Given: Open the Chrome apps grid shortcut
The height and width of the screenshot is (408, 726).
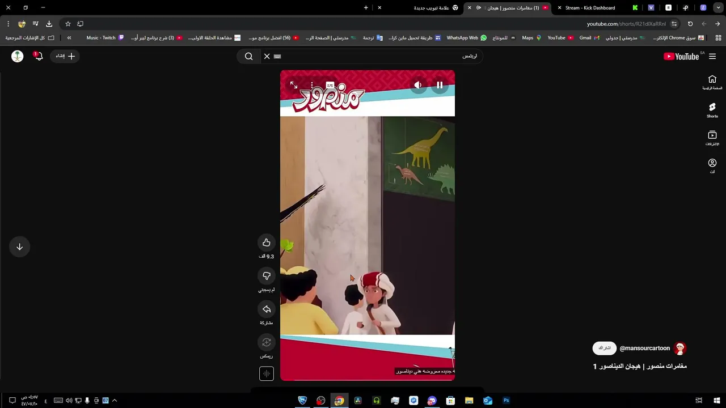Looking at the screenshot, I should [x=718, y=38].
